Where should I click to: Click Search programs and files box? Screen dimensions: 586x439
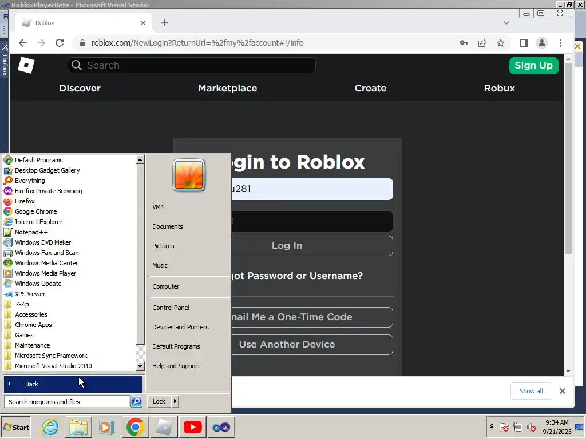click(68, 402)
